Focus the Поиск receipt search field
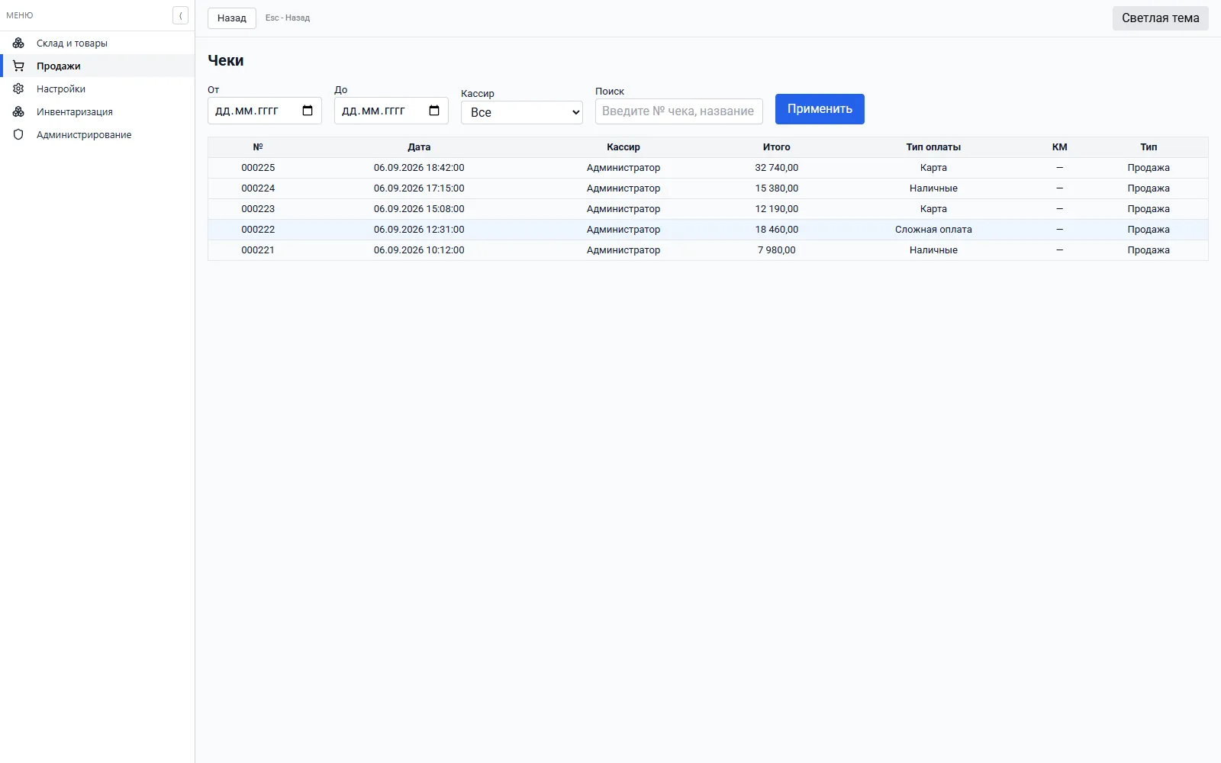The image size is (1221, 763). 679,111
